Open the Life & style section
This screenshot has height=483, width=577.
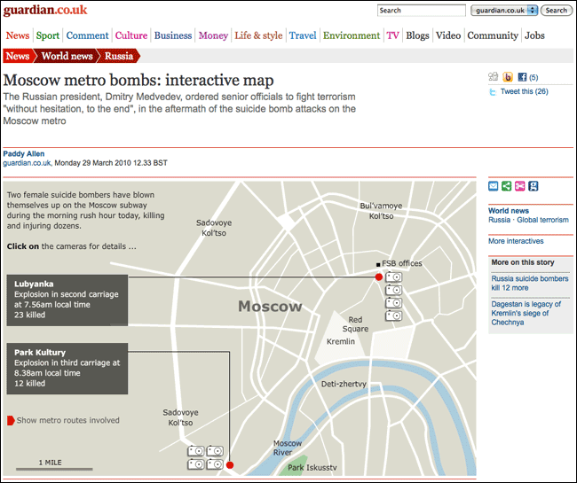pos(258,35)
